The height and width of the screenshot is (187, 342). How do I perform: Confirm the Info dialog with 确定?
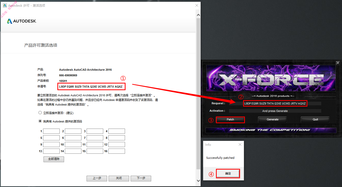(228, 174)
